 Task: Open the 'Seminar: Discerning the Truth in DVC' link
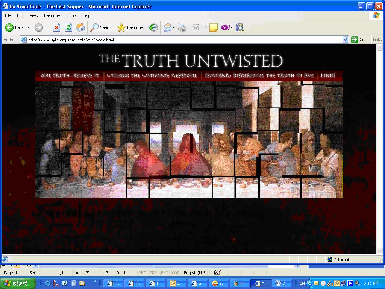coord(259,75)
